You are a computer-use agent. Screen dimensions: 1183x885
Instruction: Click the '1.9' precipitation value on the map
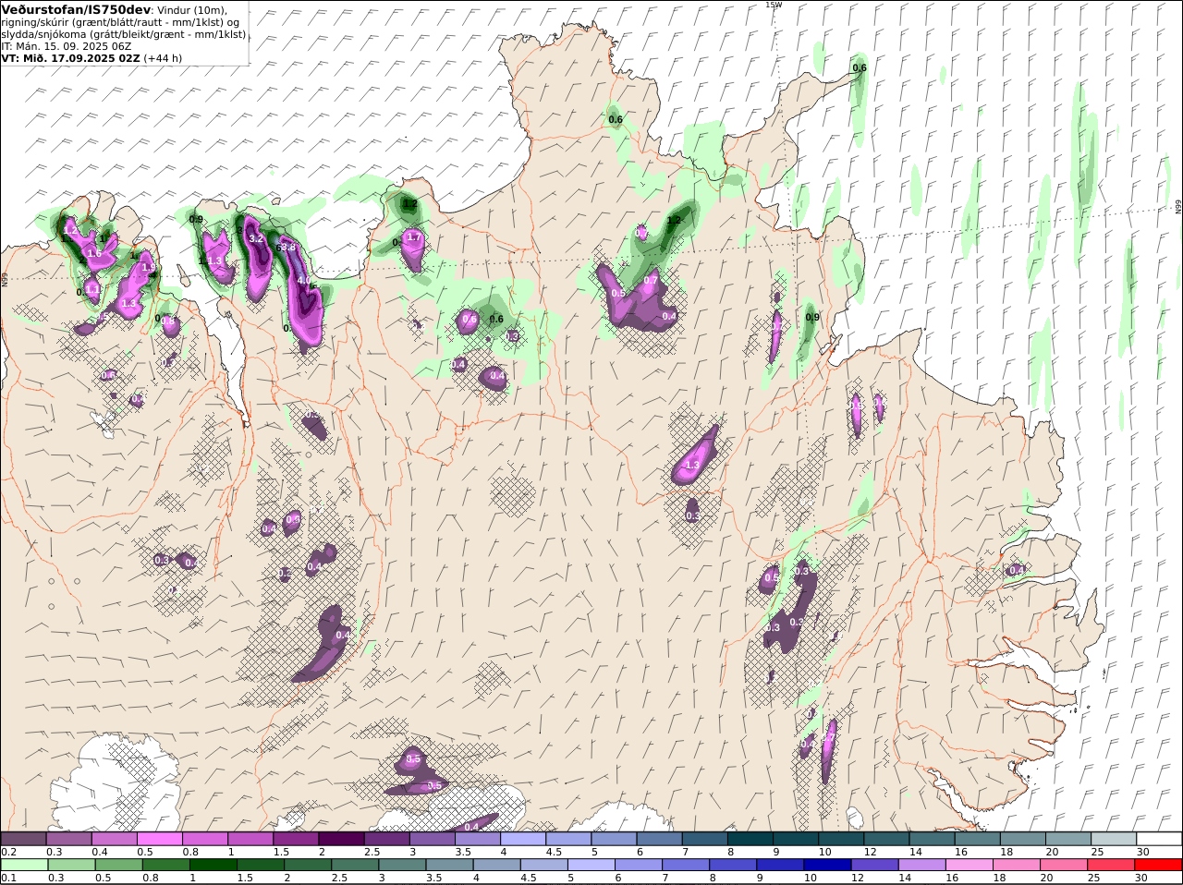pyautogui.click(x=147, y=268)
